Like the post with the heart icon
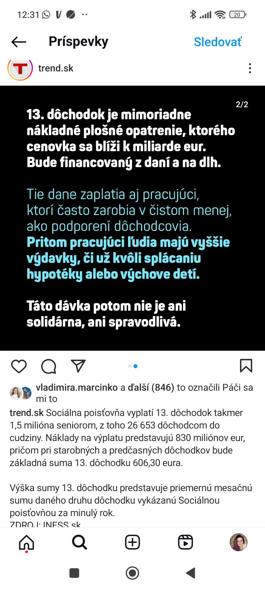 coord(19,366)
